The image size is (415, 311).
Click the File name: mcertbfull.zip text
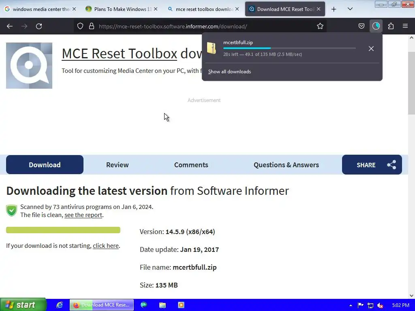pyautogui.click(x=178, y=267)
